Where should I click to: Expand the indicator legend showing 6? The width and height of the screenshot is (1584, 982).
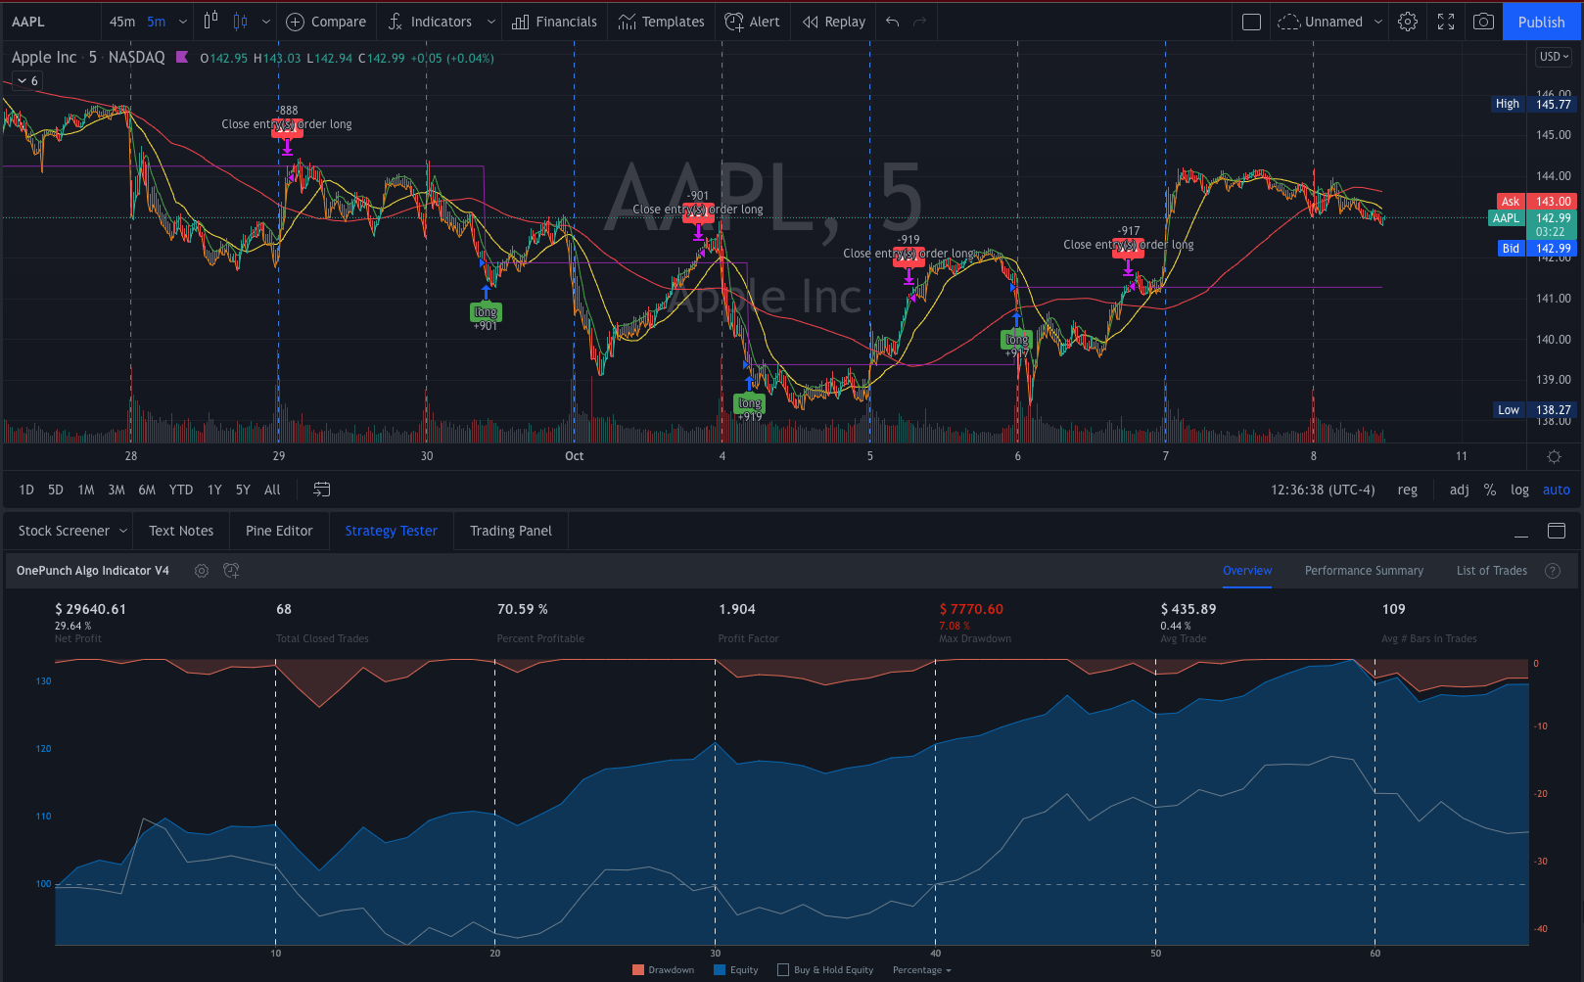coord(27,80)
